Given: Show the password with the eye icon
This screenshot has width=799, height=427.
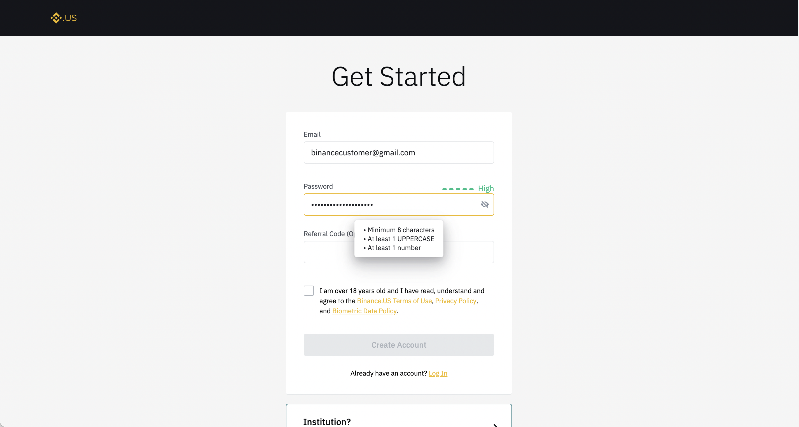Looking at the screenshot, I should [x=485, y=204].
